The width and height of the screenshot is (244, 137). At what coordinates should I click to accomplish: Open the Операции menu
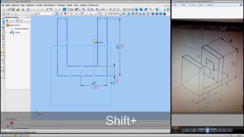(x=61, y=5)
